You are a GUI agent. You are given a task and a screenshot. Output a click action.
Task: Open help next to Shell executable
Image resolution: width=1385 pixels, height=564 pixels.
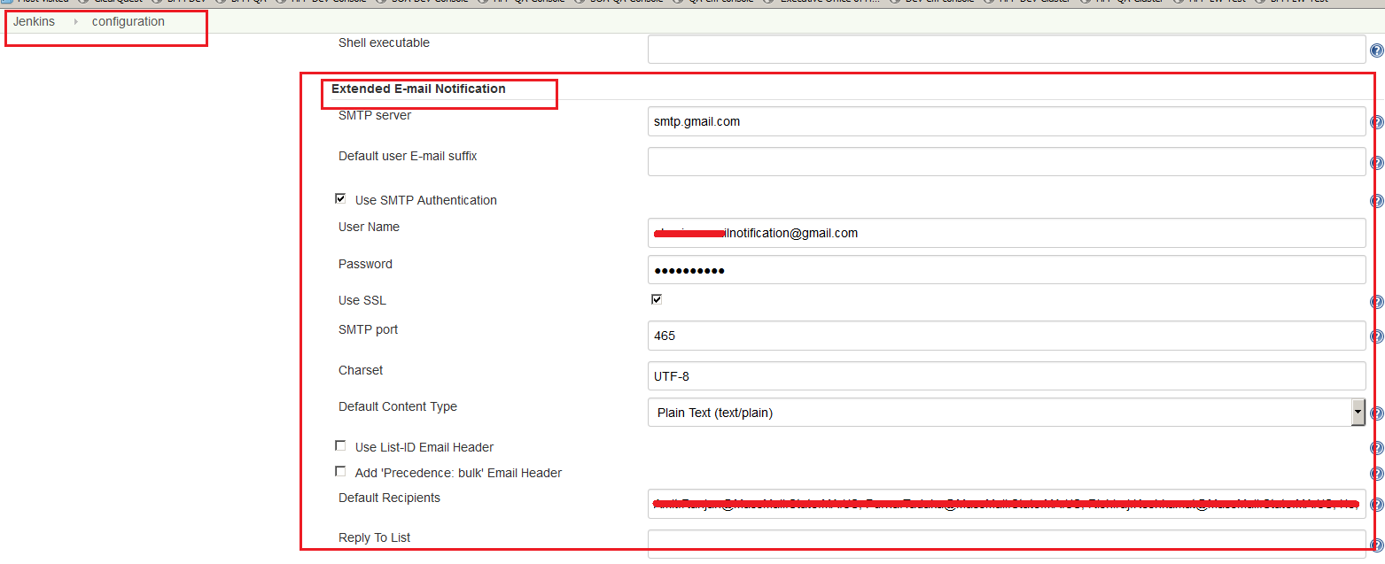coord(1377,49)
